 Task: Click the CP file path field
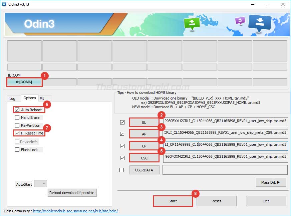click(x=226, y=146)
